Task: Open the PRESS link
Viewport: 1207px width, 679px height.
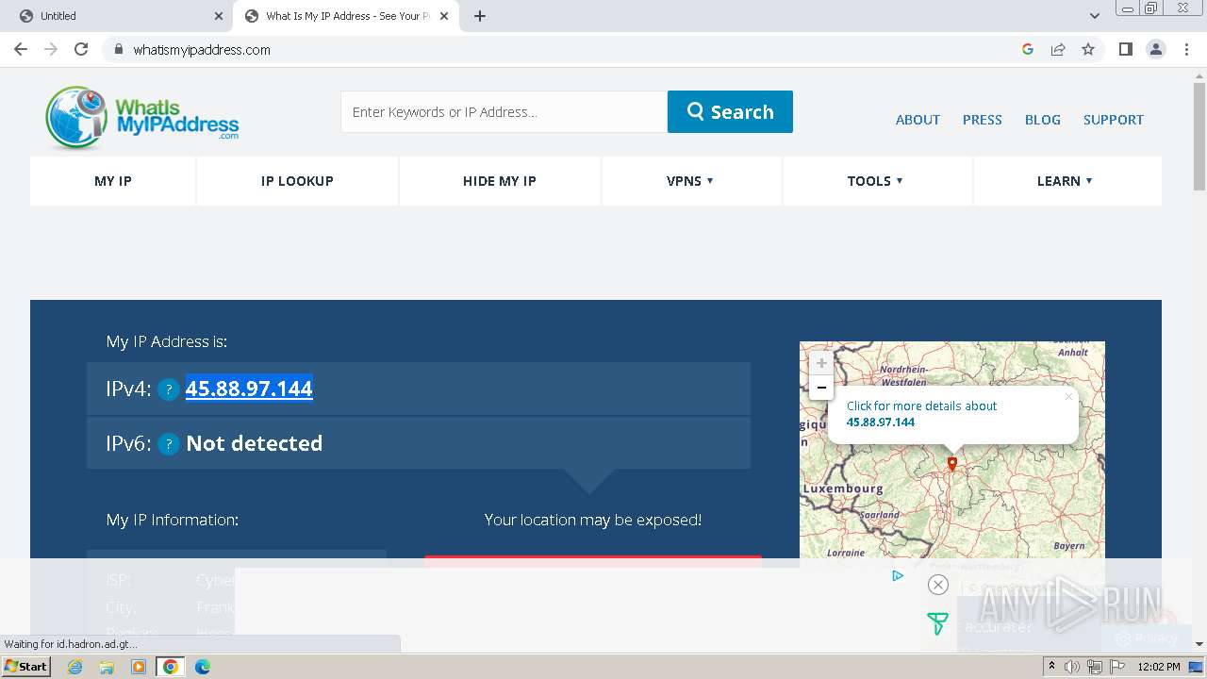Action: (x=982, y=120)
